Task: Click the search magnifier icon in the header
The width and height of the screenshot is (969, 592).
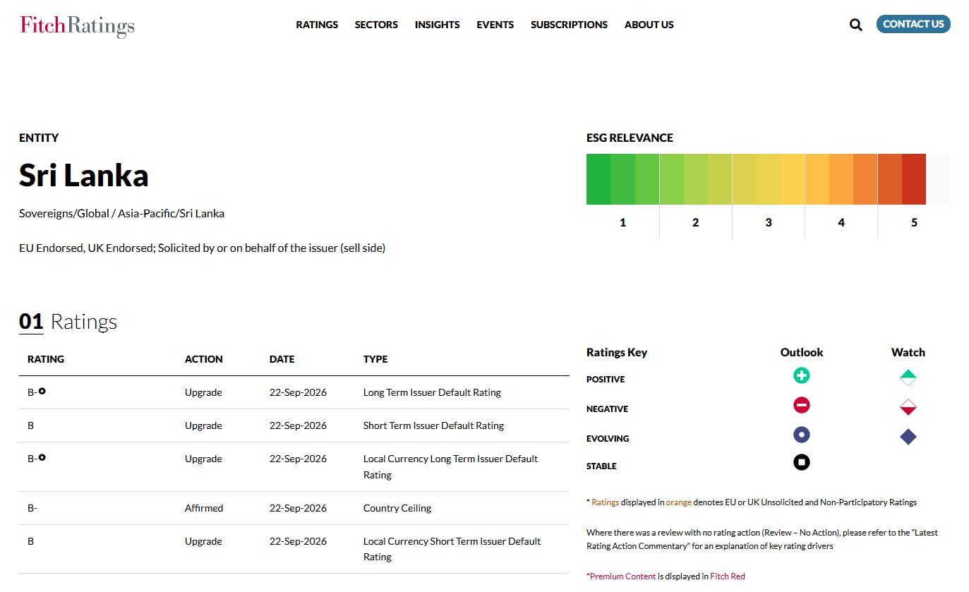Action: click(855, 25)
